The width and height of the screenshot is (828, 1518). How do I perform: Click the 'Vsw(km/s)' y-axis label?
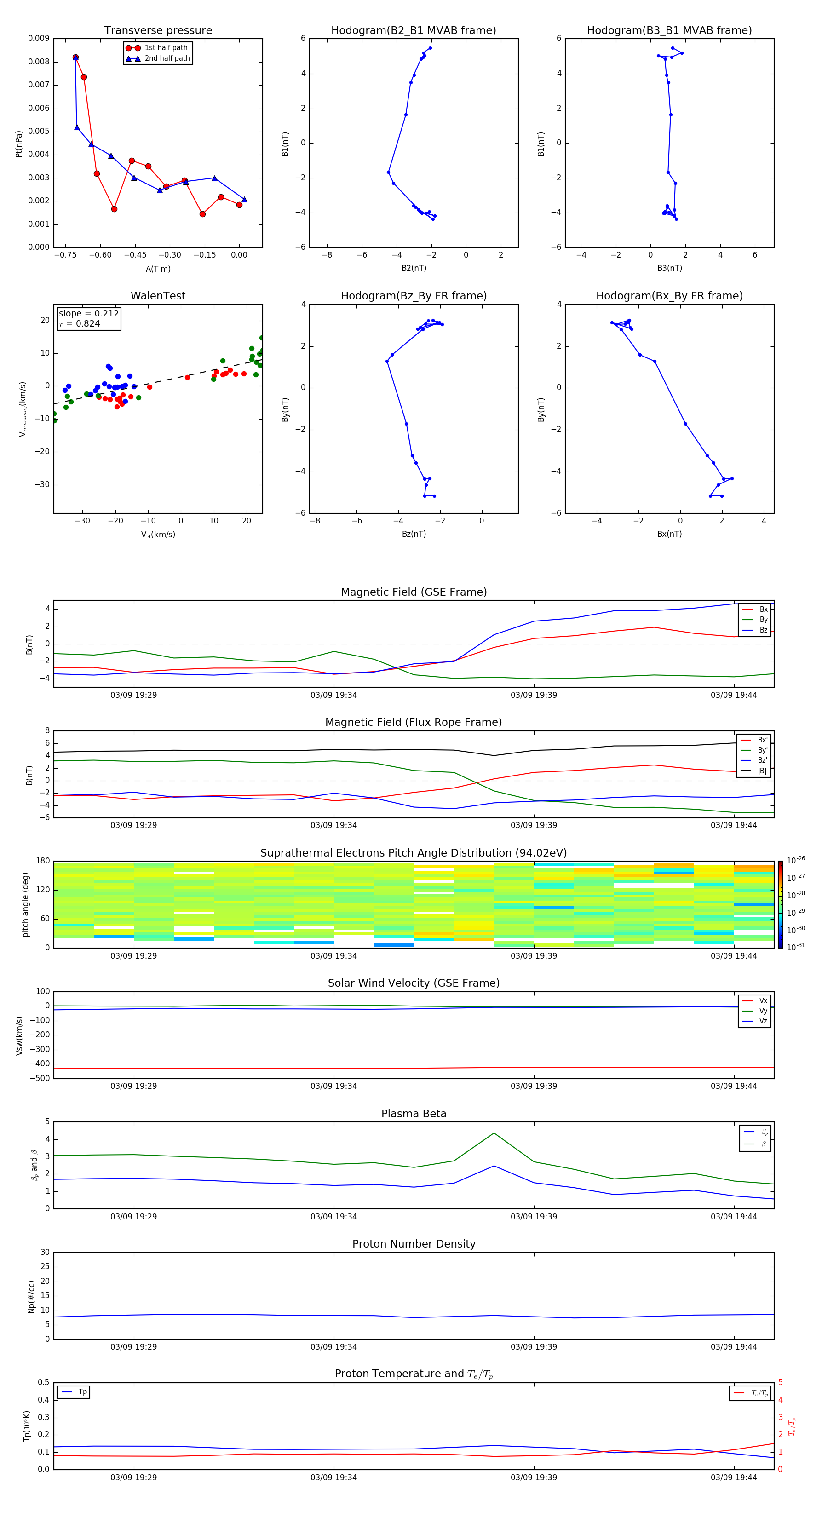point(19,1035)
